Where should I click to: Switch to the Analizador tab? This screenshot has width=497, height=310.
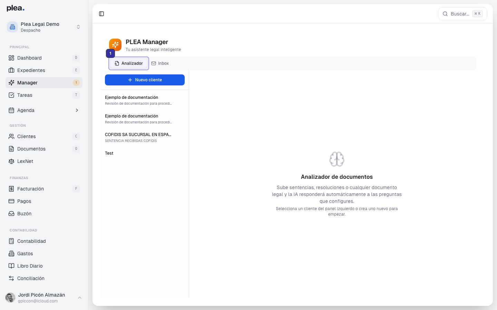click(x=129, y=63)
